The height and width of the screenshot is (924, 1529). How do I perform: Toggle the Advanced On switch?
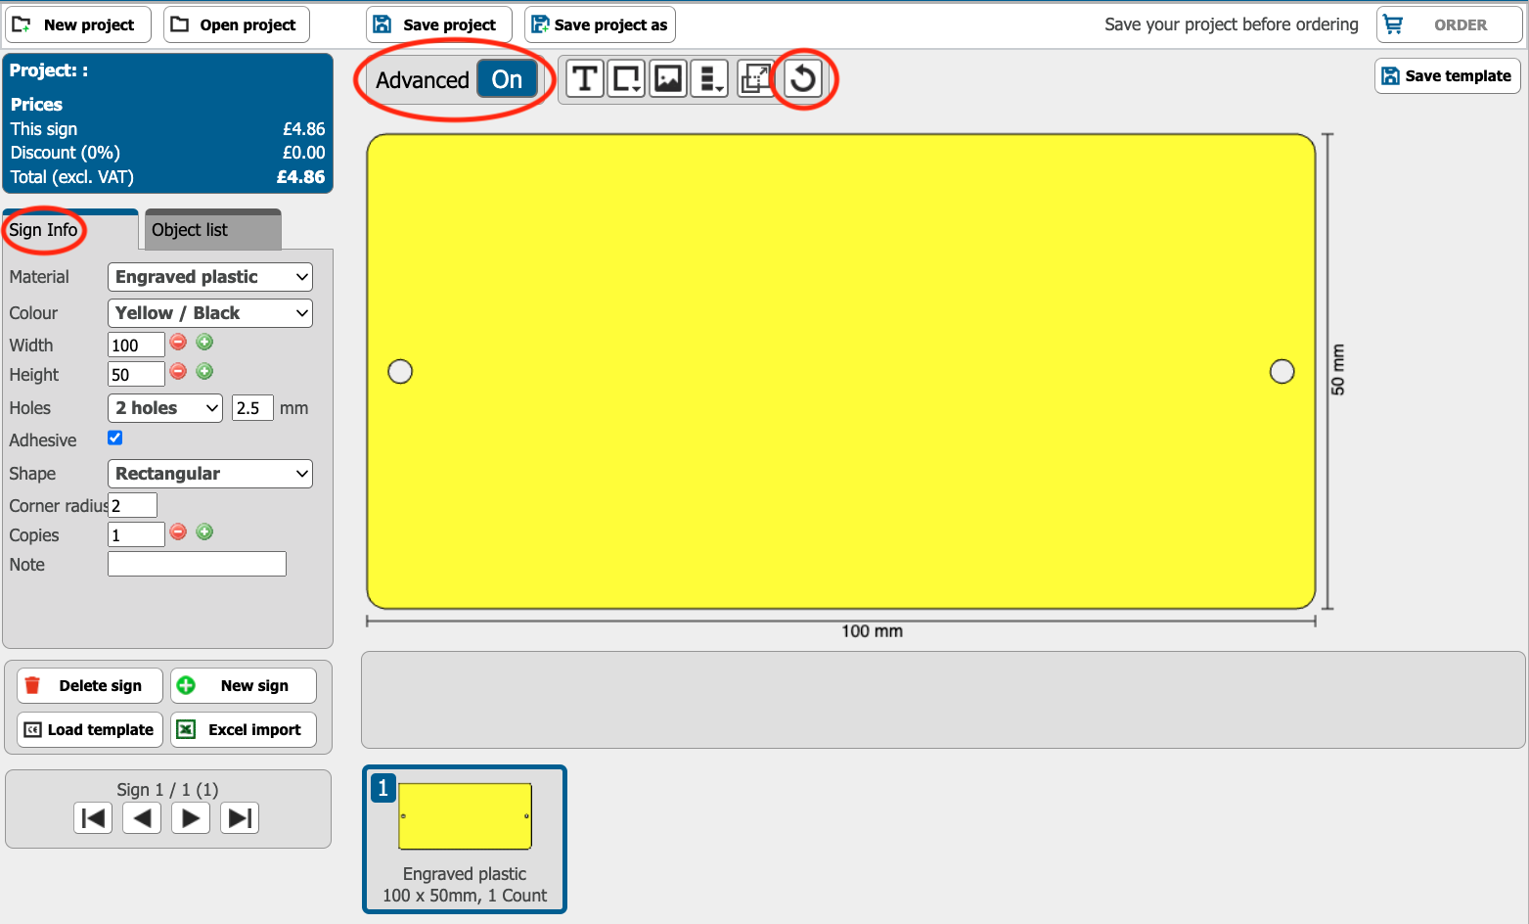pyautogui.click(x=507, y=80)
